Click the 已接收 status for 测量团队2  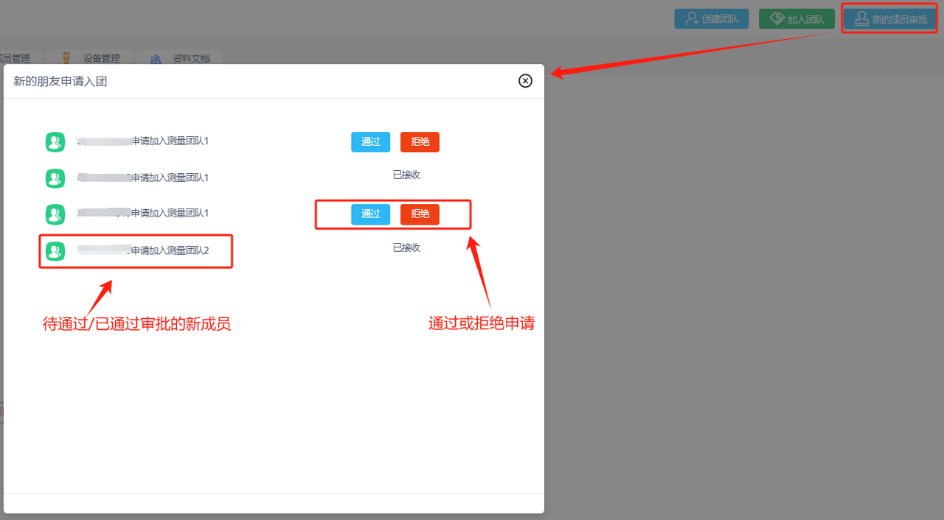(406, 248)
